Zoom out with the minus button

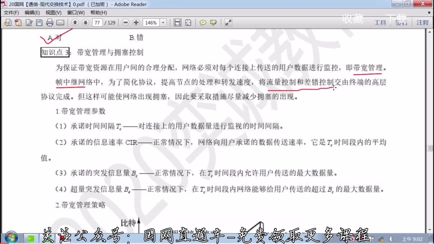125,23
